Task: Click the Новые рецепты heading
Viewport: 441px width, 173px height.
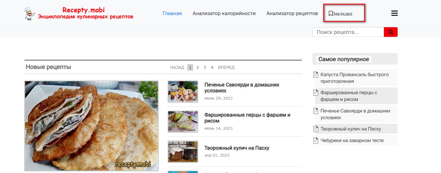Action: 48,67
